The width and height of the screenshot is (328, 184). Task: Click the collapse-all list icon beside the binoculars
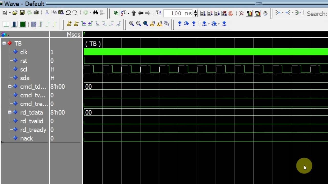click(x=102, y=13)
